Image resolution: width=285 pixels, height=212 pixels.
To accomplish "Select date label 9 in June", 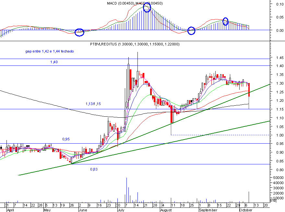I will pos(89,205).
